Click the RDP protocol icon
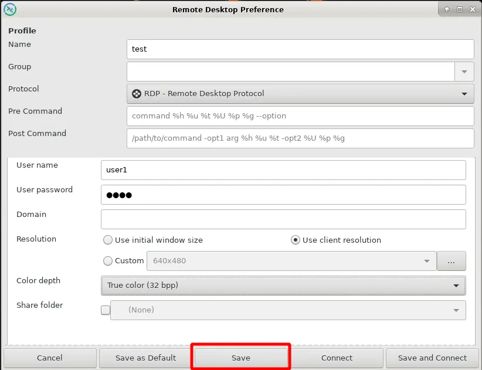Viewport: 482px width, 370px height. [x=137, y=94]
